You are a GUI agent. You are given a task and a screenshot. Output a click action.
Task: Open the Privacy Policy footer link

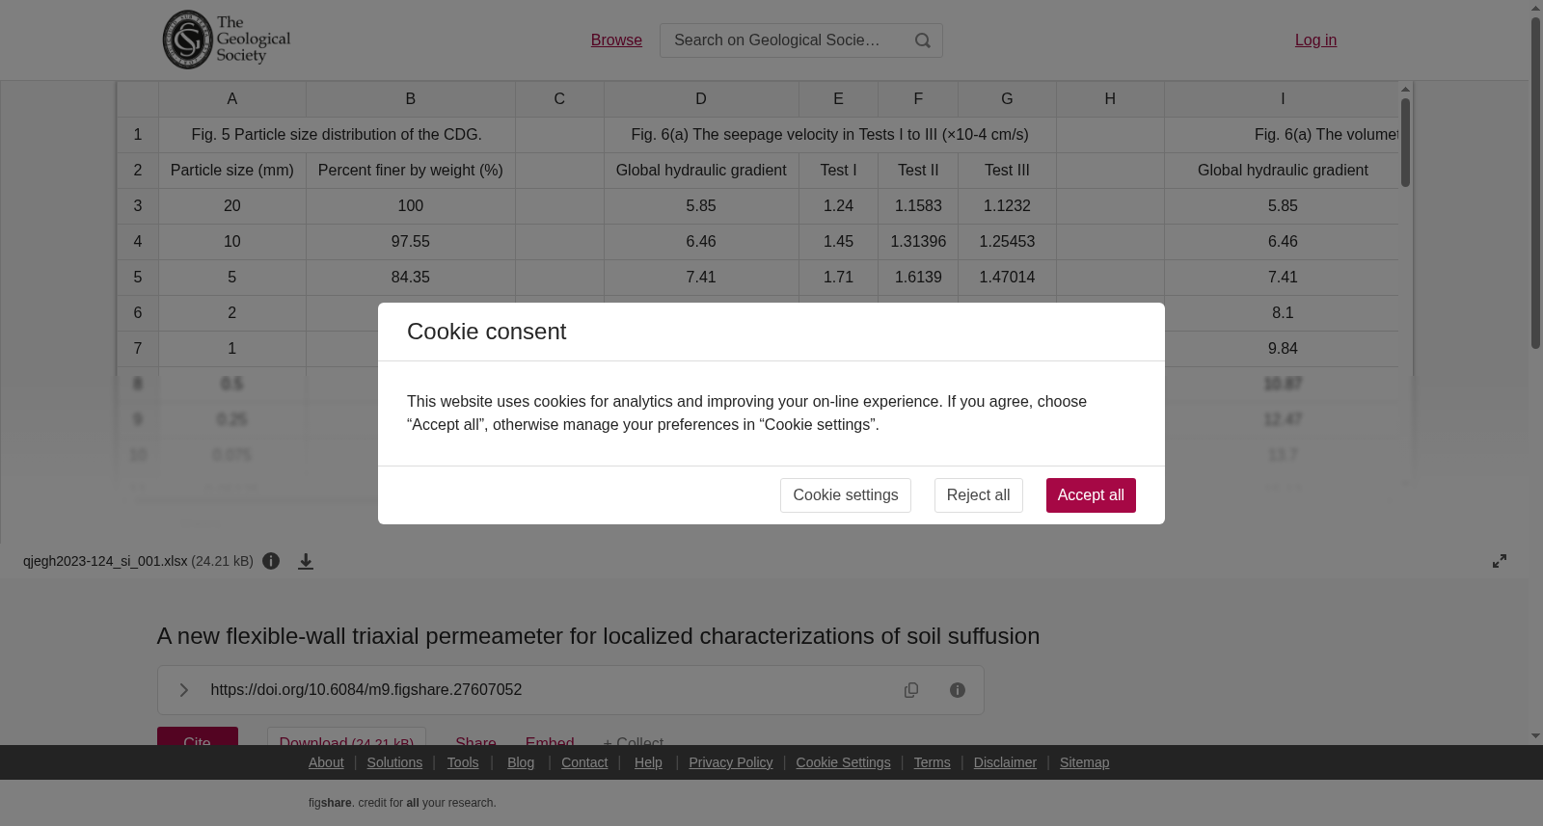tap(731, 762)
